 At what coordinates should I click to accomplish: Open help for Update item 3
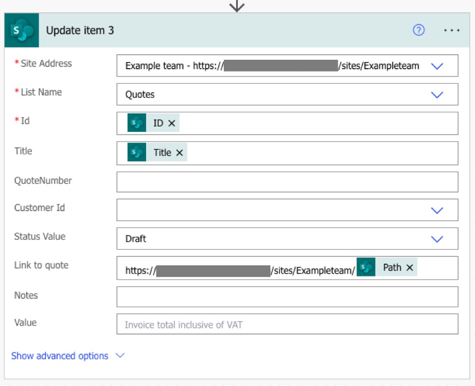[x=418, y=31]
